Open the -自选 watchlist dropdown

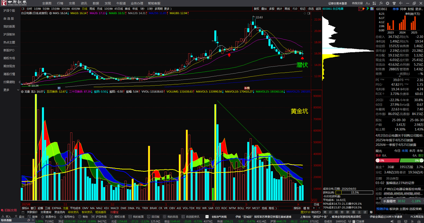click(311, 8)
